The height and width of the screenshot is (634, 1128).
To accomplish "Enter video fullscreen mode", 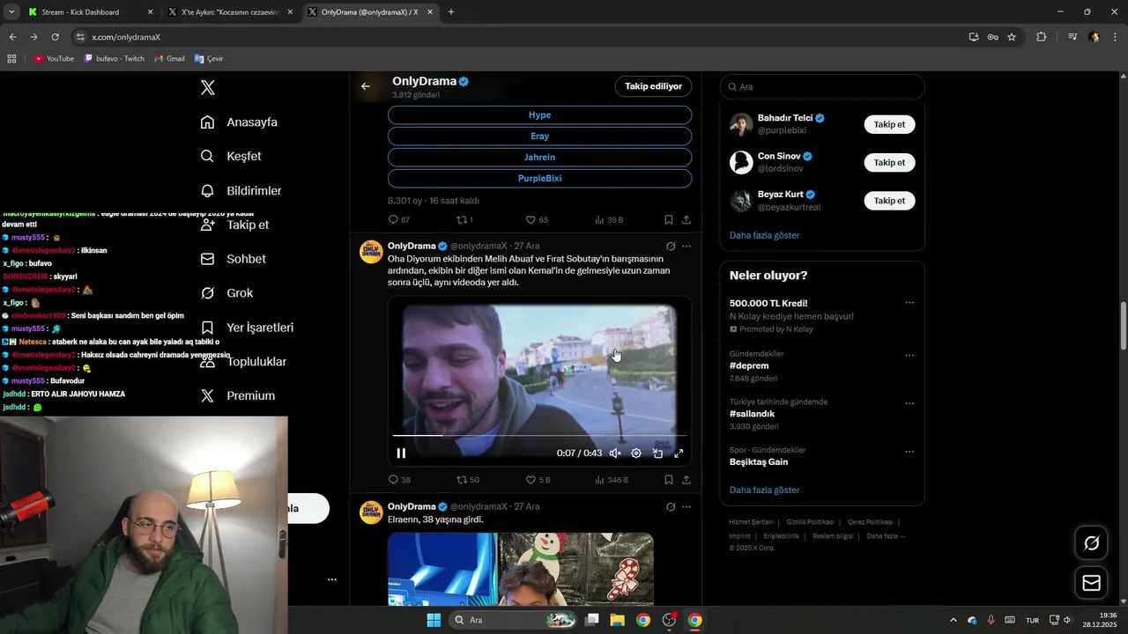I will (x=679, y=453).
